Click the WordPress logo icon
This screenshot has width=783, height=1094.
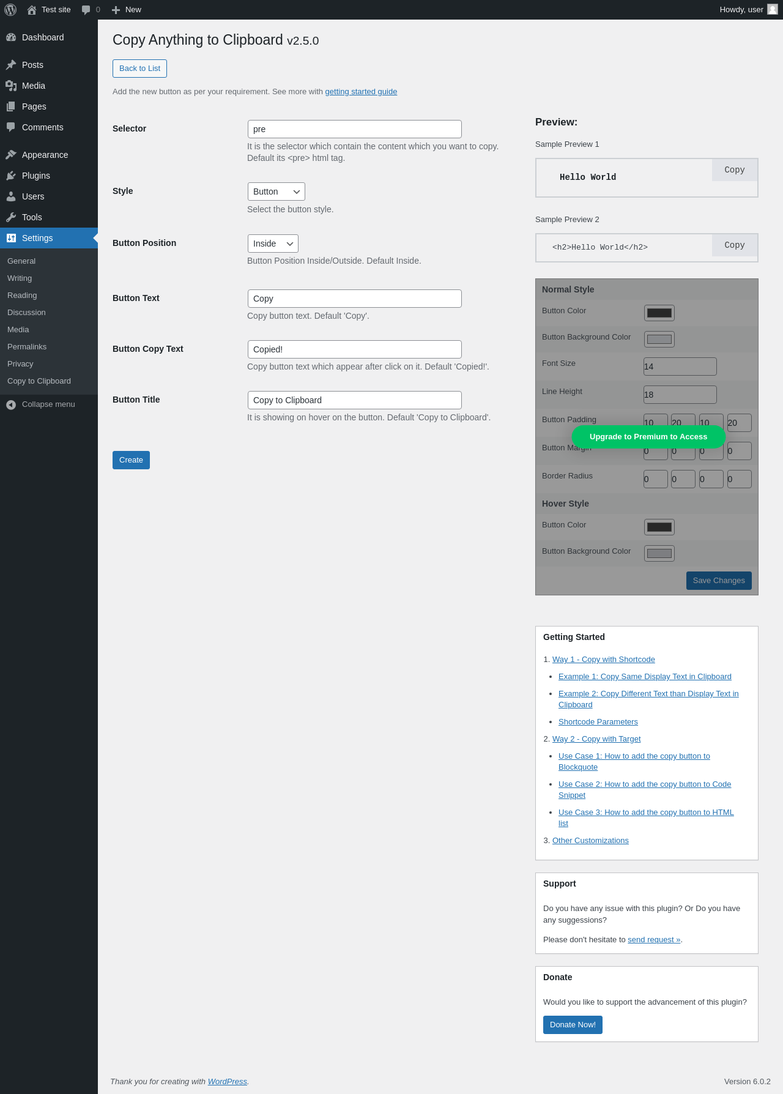(10, 10)
